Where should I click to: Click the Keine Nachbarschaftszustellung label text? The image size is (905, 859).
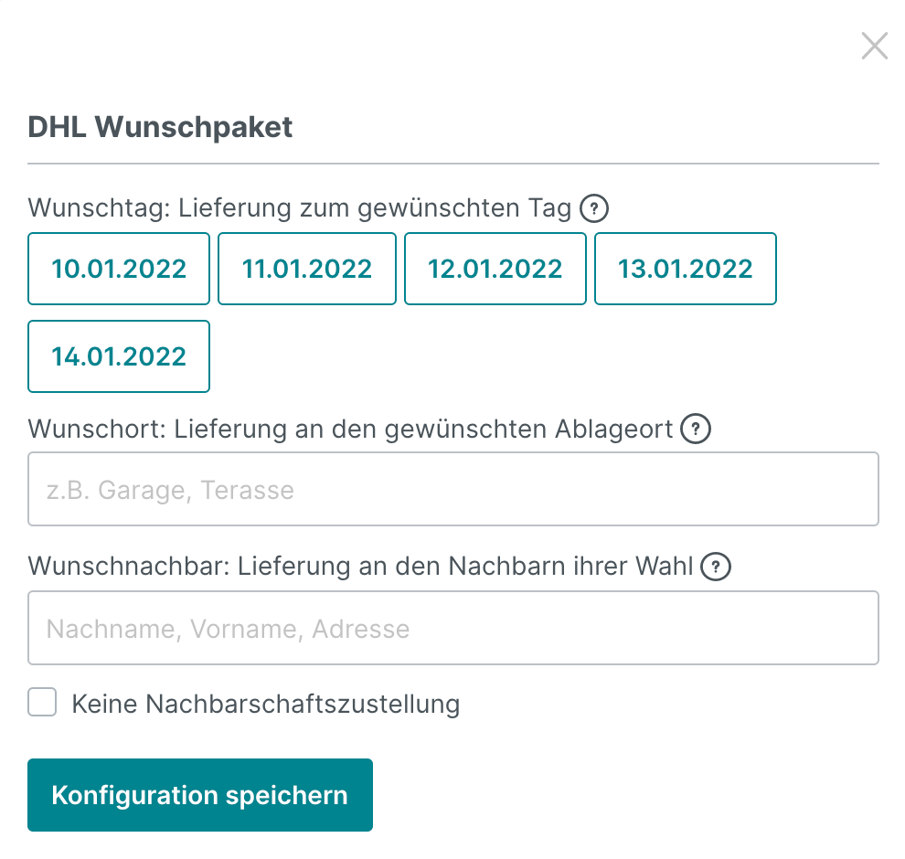click(265, 705)
